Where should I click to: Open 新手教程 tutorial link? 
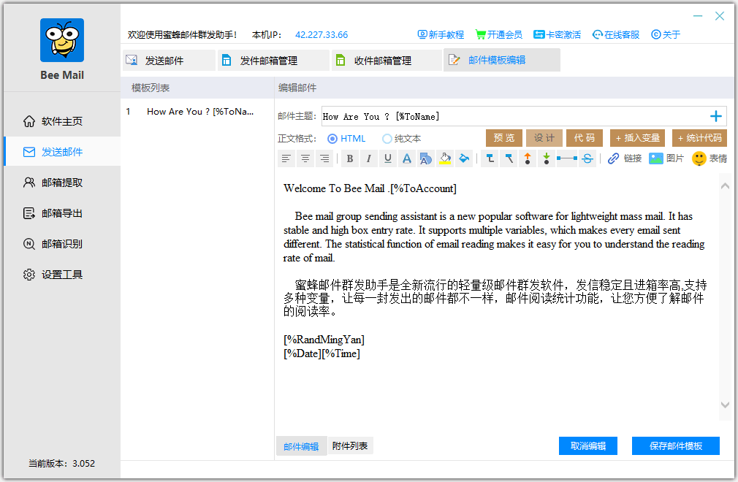click(441, 35)
